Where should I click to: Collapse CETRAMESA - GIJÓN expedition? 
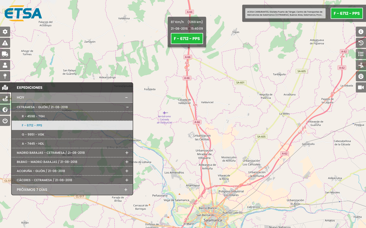coord(127,107)
